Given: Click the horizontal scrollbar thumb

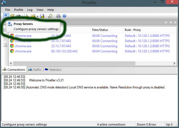Looking at the screenshot, I should tap(74, 63).
